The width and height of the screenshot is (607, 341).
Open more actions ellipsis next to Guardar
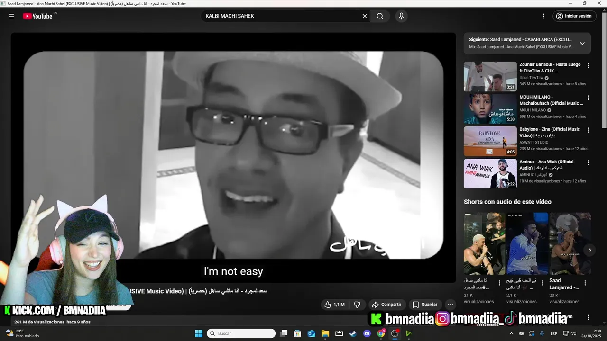[451, 305]
